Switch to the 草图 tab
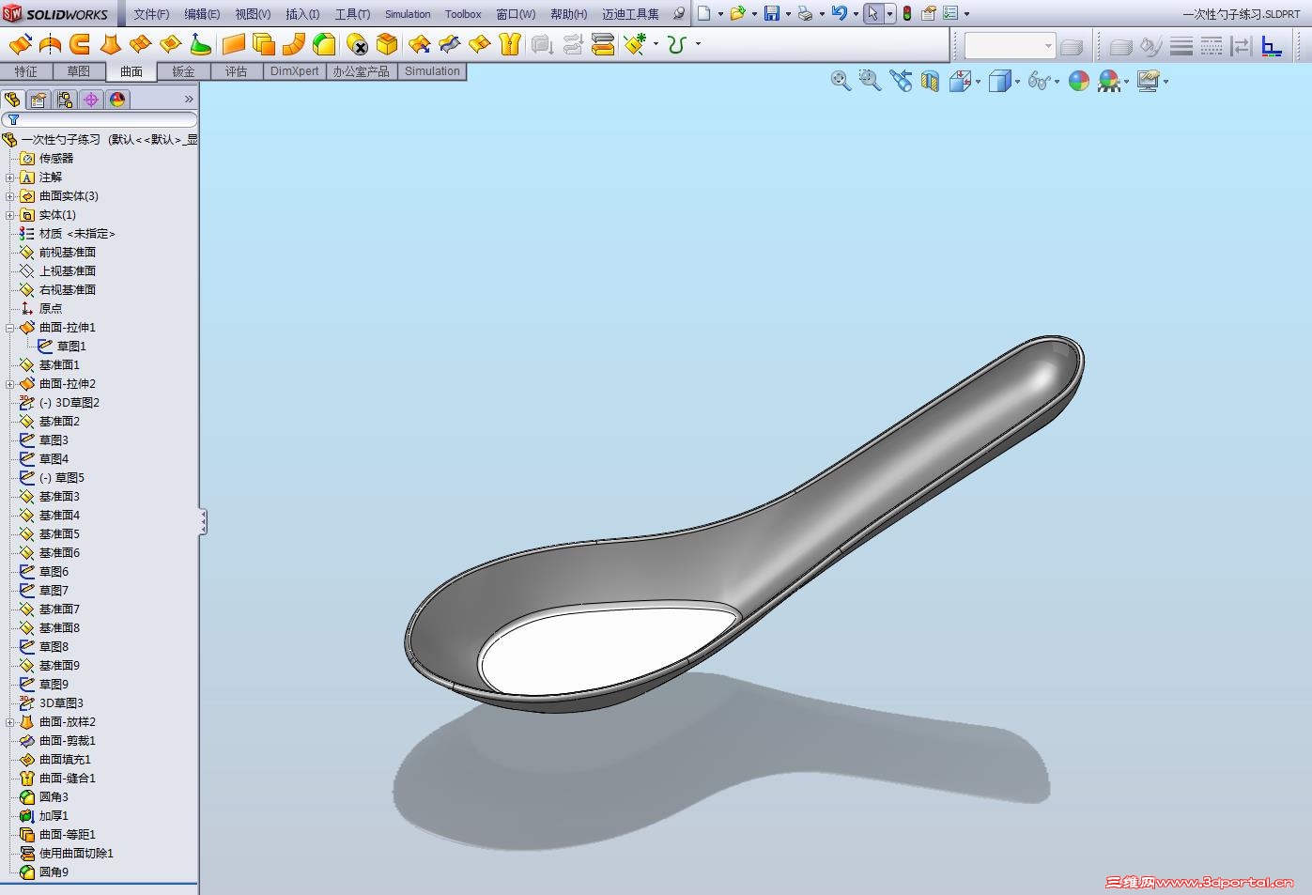The image size is (1312, 895). tap(79, 71)
